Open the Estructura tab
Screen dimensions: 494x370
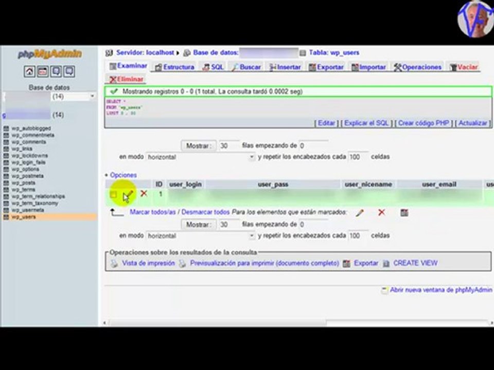(x=174, y=67)
